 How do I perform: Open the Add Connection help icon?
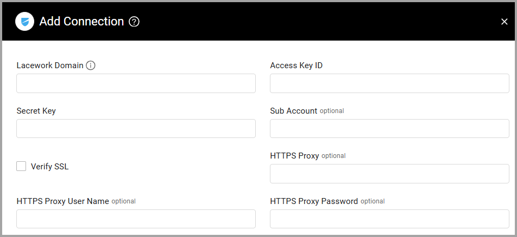134,22
